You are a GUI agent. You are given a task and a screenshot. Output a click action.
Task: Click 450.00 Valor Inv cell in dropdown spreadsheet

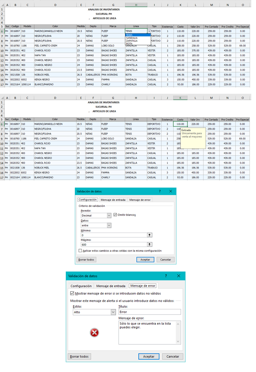click(196, 80)
